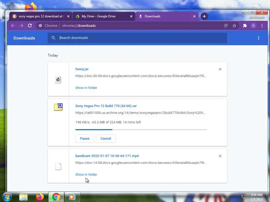Click the magnifier icon in search downloads
This screenshot has height=202, width=270.
[x=53, y=38]
